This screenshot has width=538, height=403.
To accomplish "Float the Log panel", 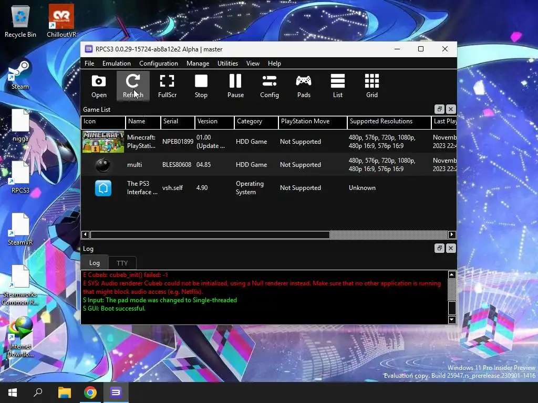I will click(x=439, y=248).
